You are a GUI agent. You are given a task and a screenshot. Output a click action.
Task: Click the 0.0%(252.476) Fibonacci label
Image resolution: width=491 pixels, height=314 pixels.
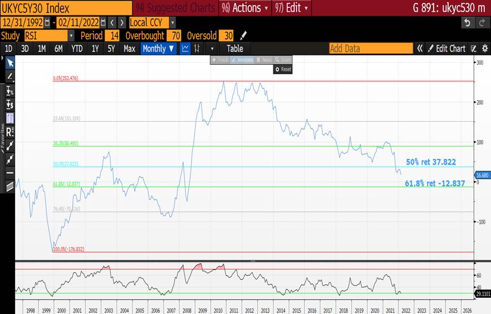(65, 78)
